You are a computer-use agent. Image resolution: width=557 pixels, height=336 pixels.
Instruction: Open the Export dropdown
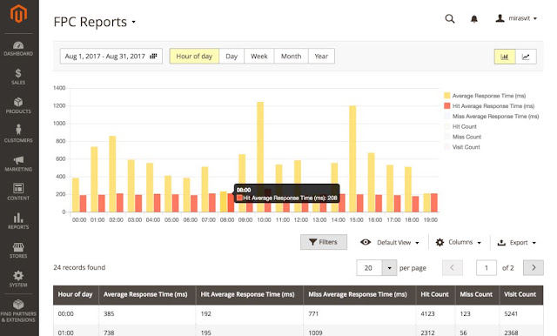pos(517,243)
